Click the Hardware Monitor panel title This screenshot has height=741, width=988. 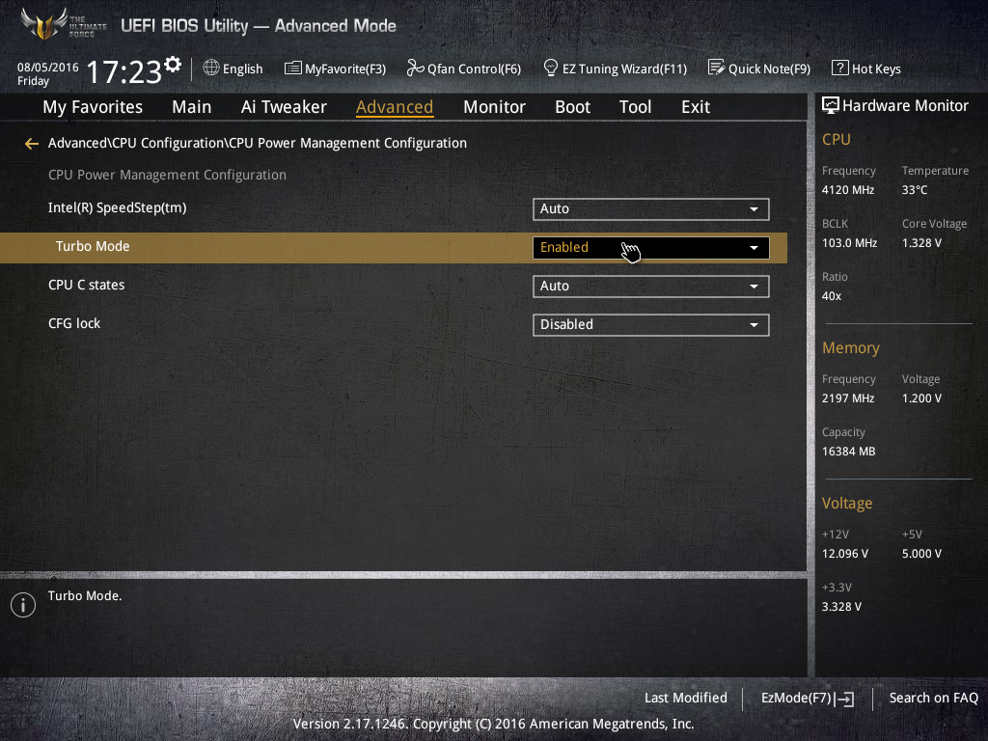tap(905, 106)
